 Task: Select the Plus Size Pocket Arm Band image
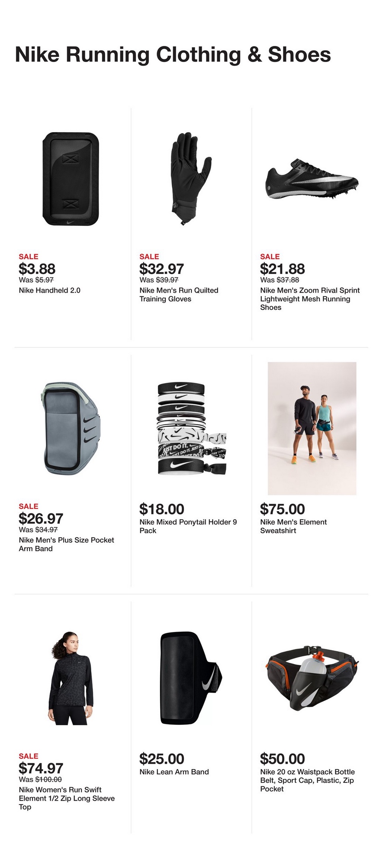point(71,428)
